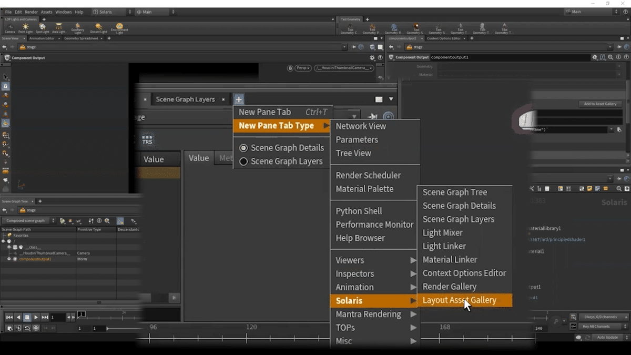Click the zoomed plus add-pane-tab button
Screen dimensions: 631x355
pyautogui.click(x=239, y=99)
